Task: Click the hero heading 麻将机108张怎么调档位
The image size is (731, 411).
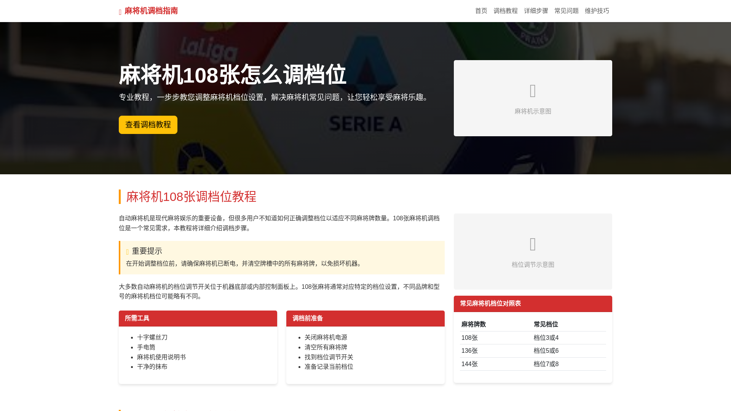Action: tap(232, 75)
